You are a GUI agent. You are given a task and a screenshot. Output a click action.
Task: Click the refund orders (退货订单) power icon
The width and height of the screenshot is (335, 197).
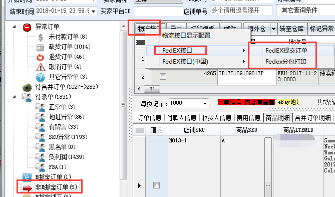coord(40,57)
